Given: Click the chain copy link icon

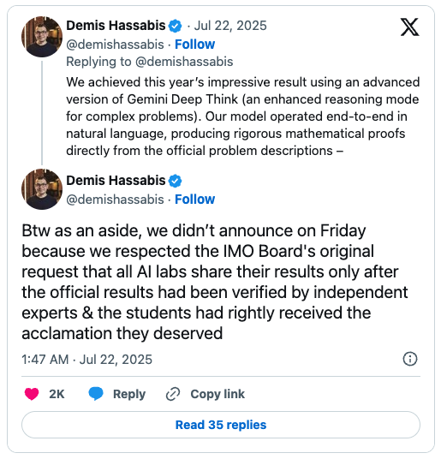Looking at the screenshot, I should (173, 394).
